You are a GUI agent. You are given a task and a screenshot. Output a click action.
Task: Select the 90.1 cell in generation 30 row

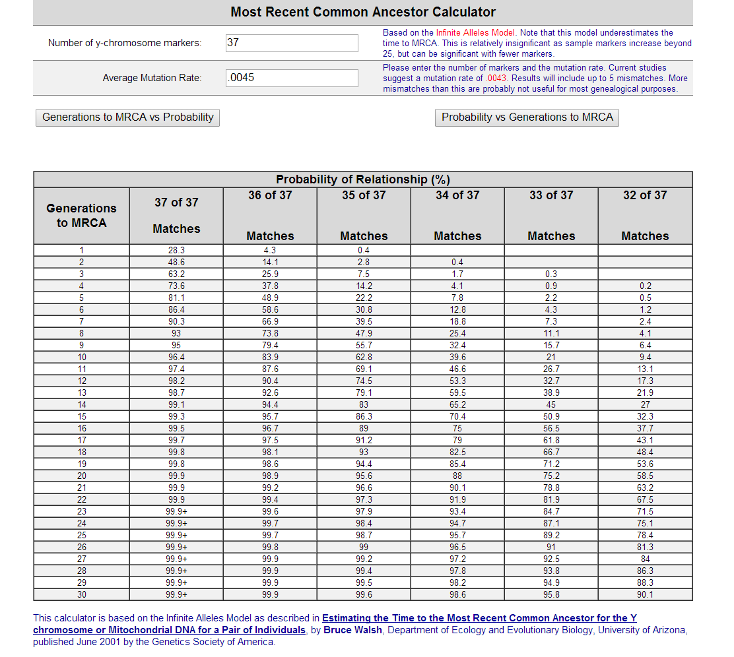click(x=645, y=595)
